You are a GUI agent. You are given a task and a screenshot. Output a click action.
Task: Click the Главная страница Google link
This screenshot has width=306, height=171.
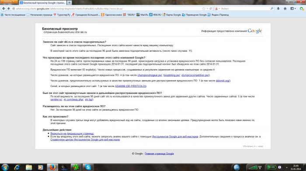(x=159, y=154)
